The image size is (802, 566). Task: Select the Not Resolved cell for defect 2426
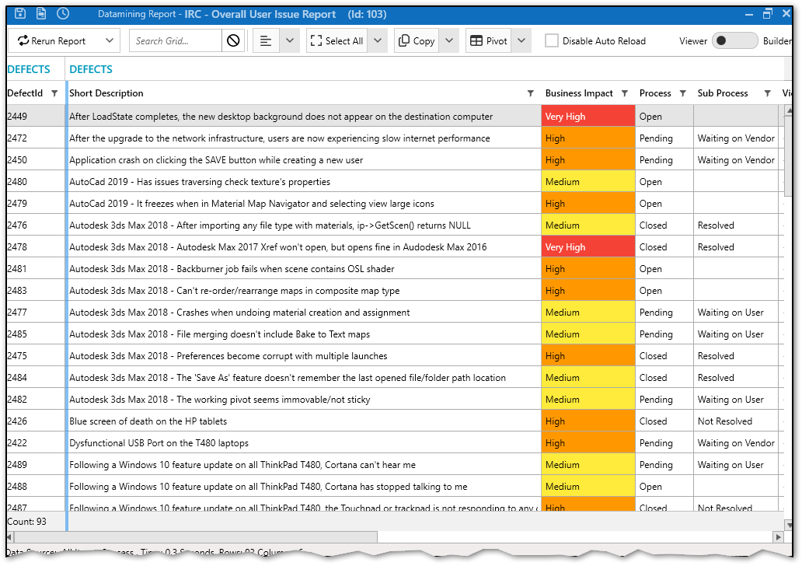(735, 421)
